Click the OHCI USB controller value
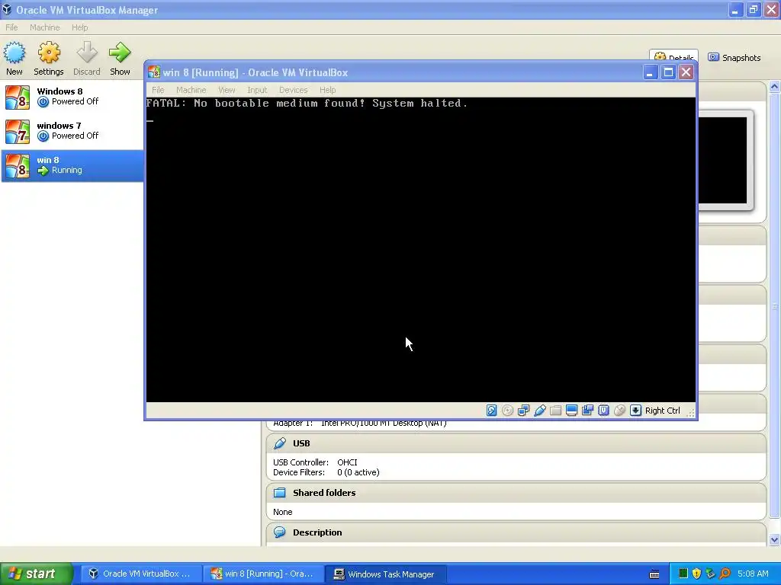This screenshot has height=585, width=781. (x=347, y=462)
